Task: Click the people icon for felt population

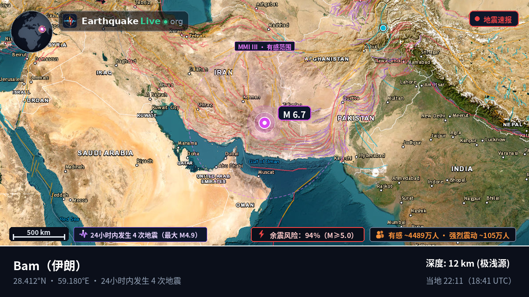Action: click(380, 235)
